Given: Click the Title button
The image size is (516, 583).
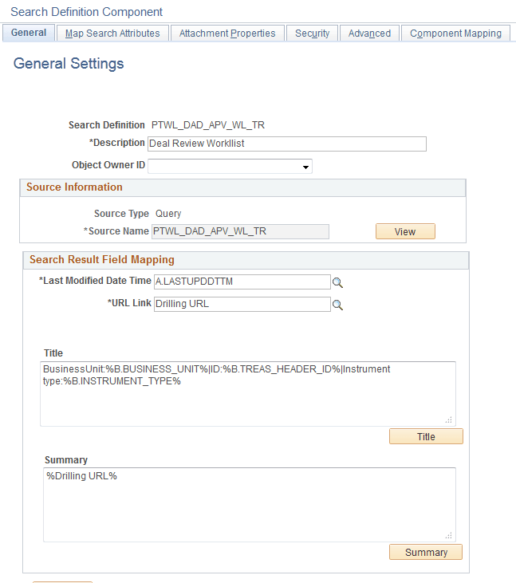Looking at the screenshot, I should coord(426,436).
